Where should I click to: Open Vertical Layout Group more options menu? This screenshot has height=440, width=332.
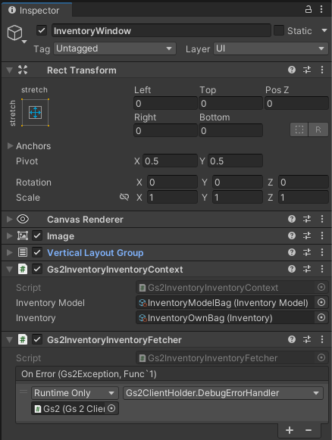point(322,252)
